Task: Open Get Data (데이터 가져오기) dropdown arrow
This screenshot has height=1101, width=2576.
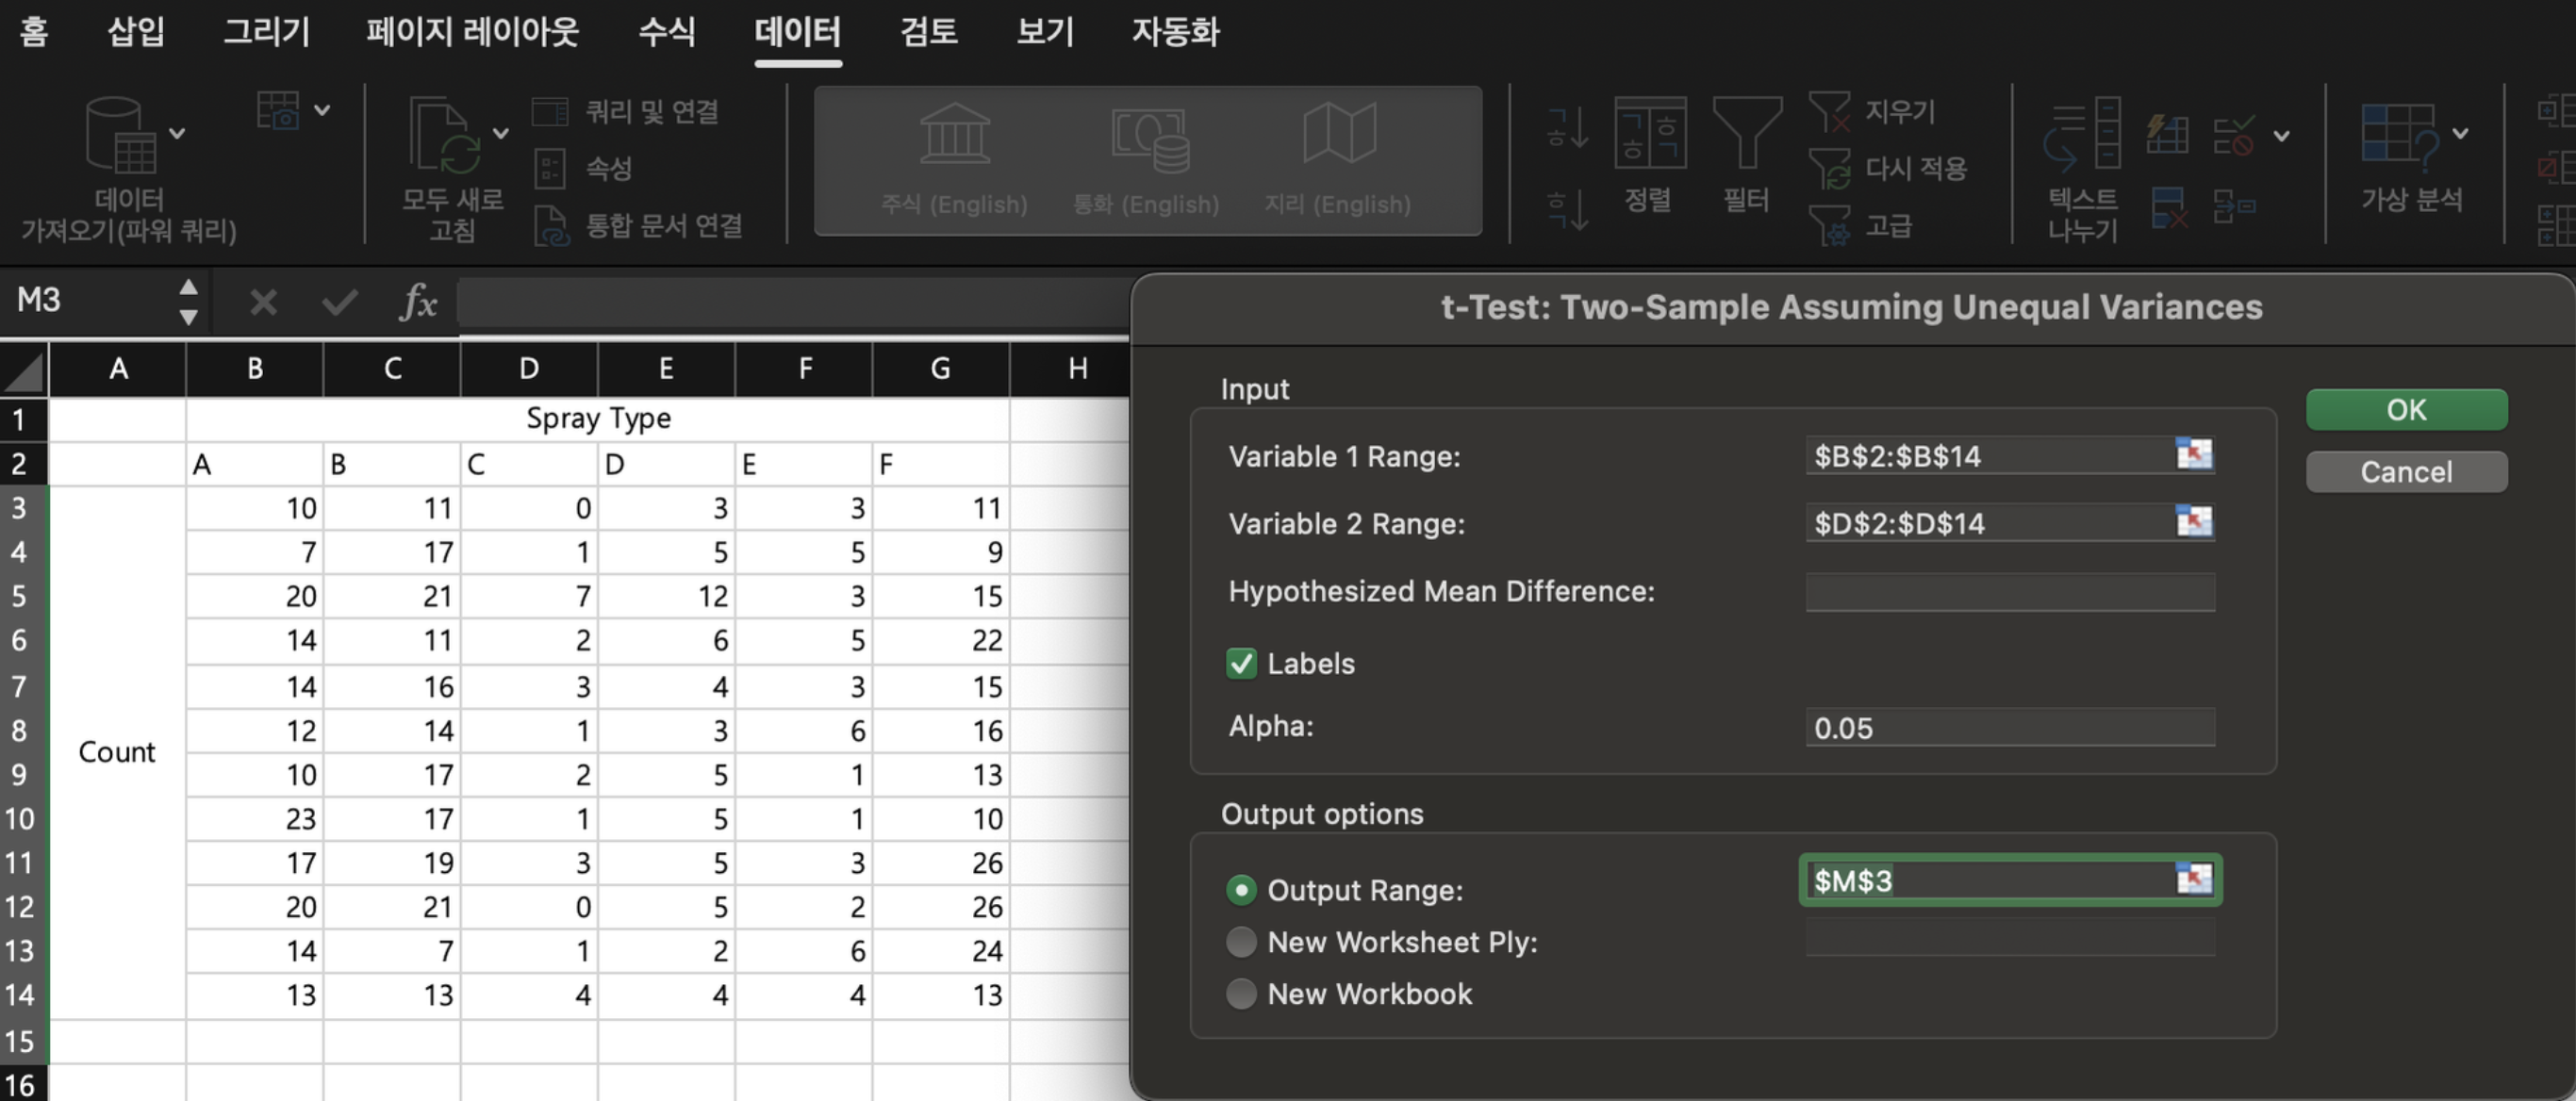Action: pyautogui.click(x=177, y=133)
